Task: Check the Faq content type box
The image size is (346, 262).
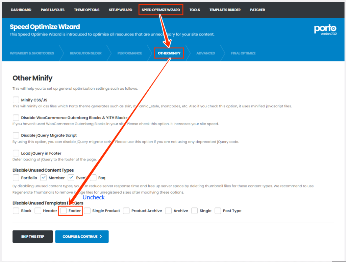Action: (x=93, y=178)
